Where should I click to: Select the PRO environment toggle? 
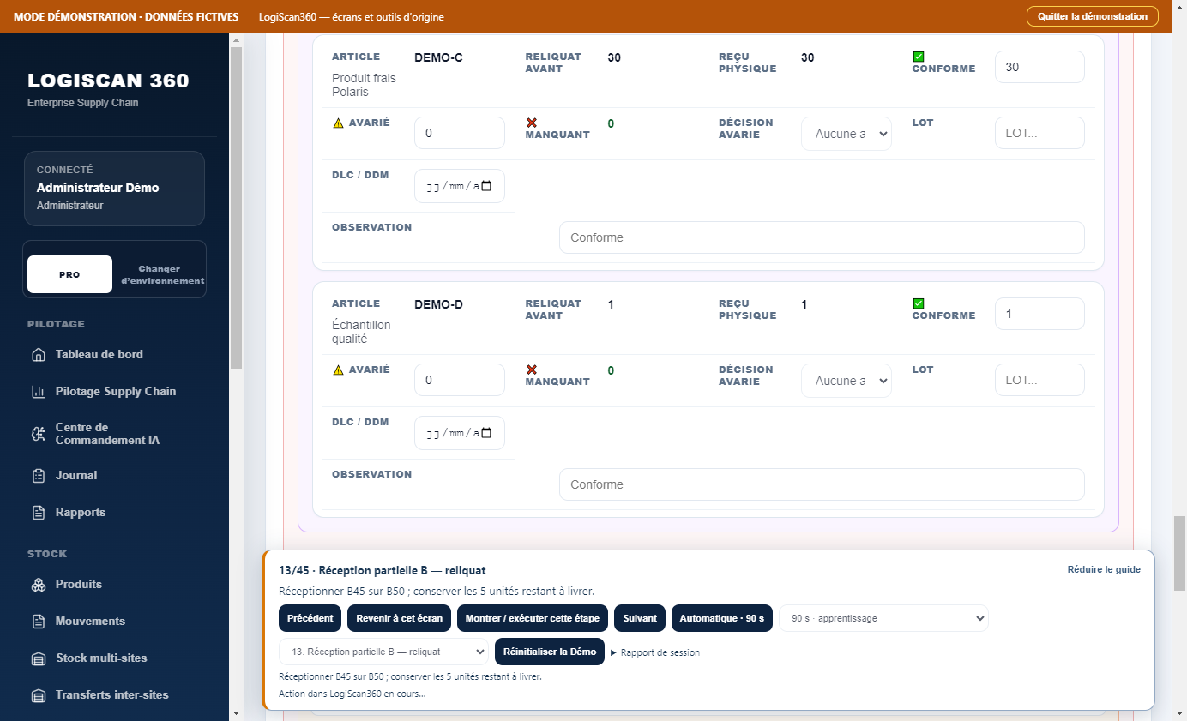tap(69, 274)
